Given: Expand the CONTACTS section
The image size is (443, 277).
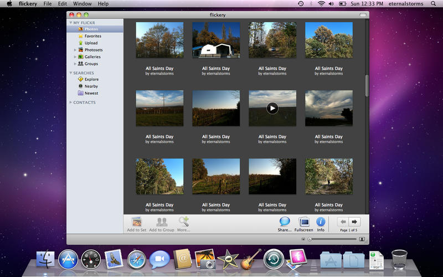Looking at the screenshot, I should coord(71,102).
